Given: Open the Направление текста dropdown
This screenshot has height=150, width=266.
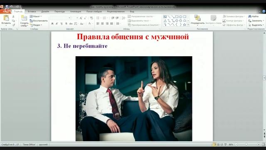Looking at the screenshot, I should tap(141, 17).
